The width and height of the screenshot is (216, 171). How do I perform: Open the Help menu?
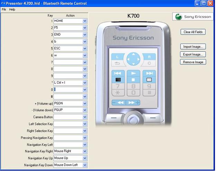pos(12,9)
